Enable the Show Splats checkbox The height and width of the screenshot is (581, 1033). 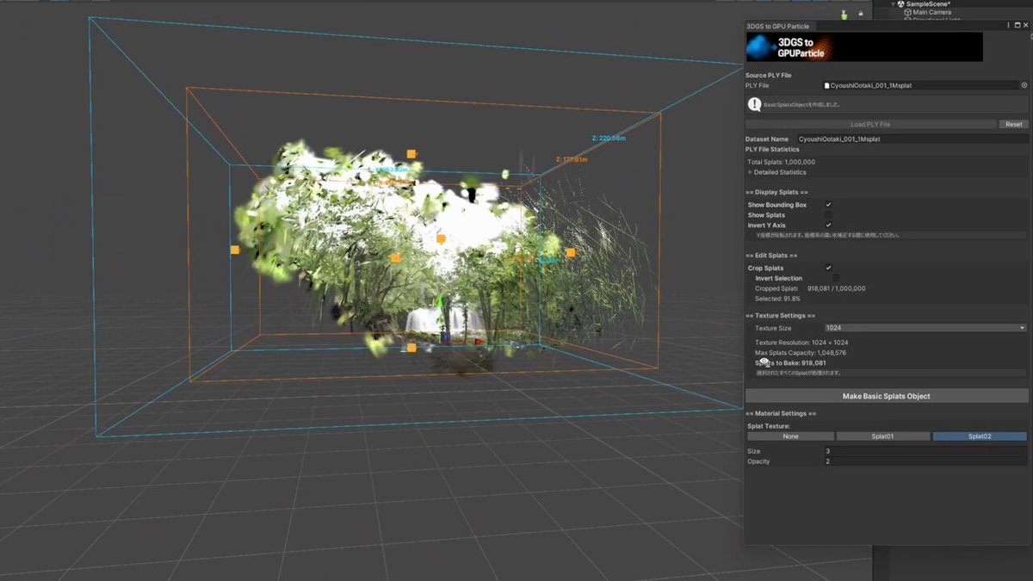(828, 215)
